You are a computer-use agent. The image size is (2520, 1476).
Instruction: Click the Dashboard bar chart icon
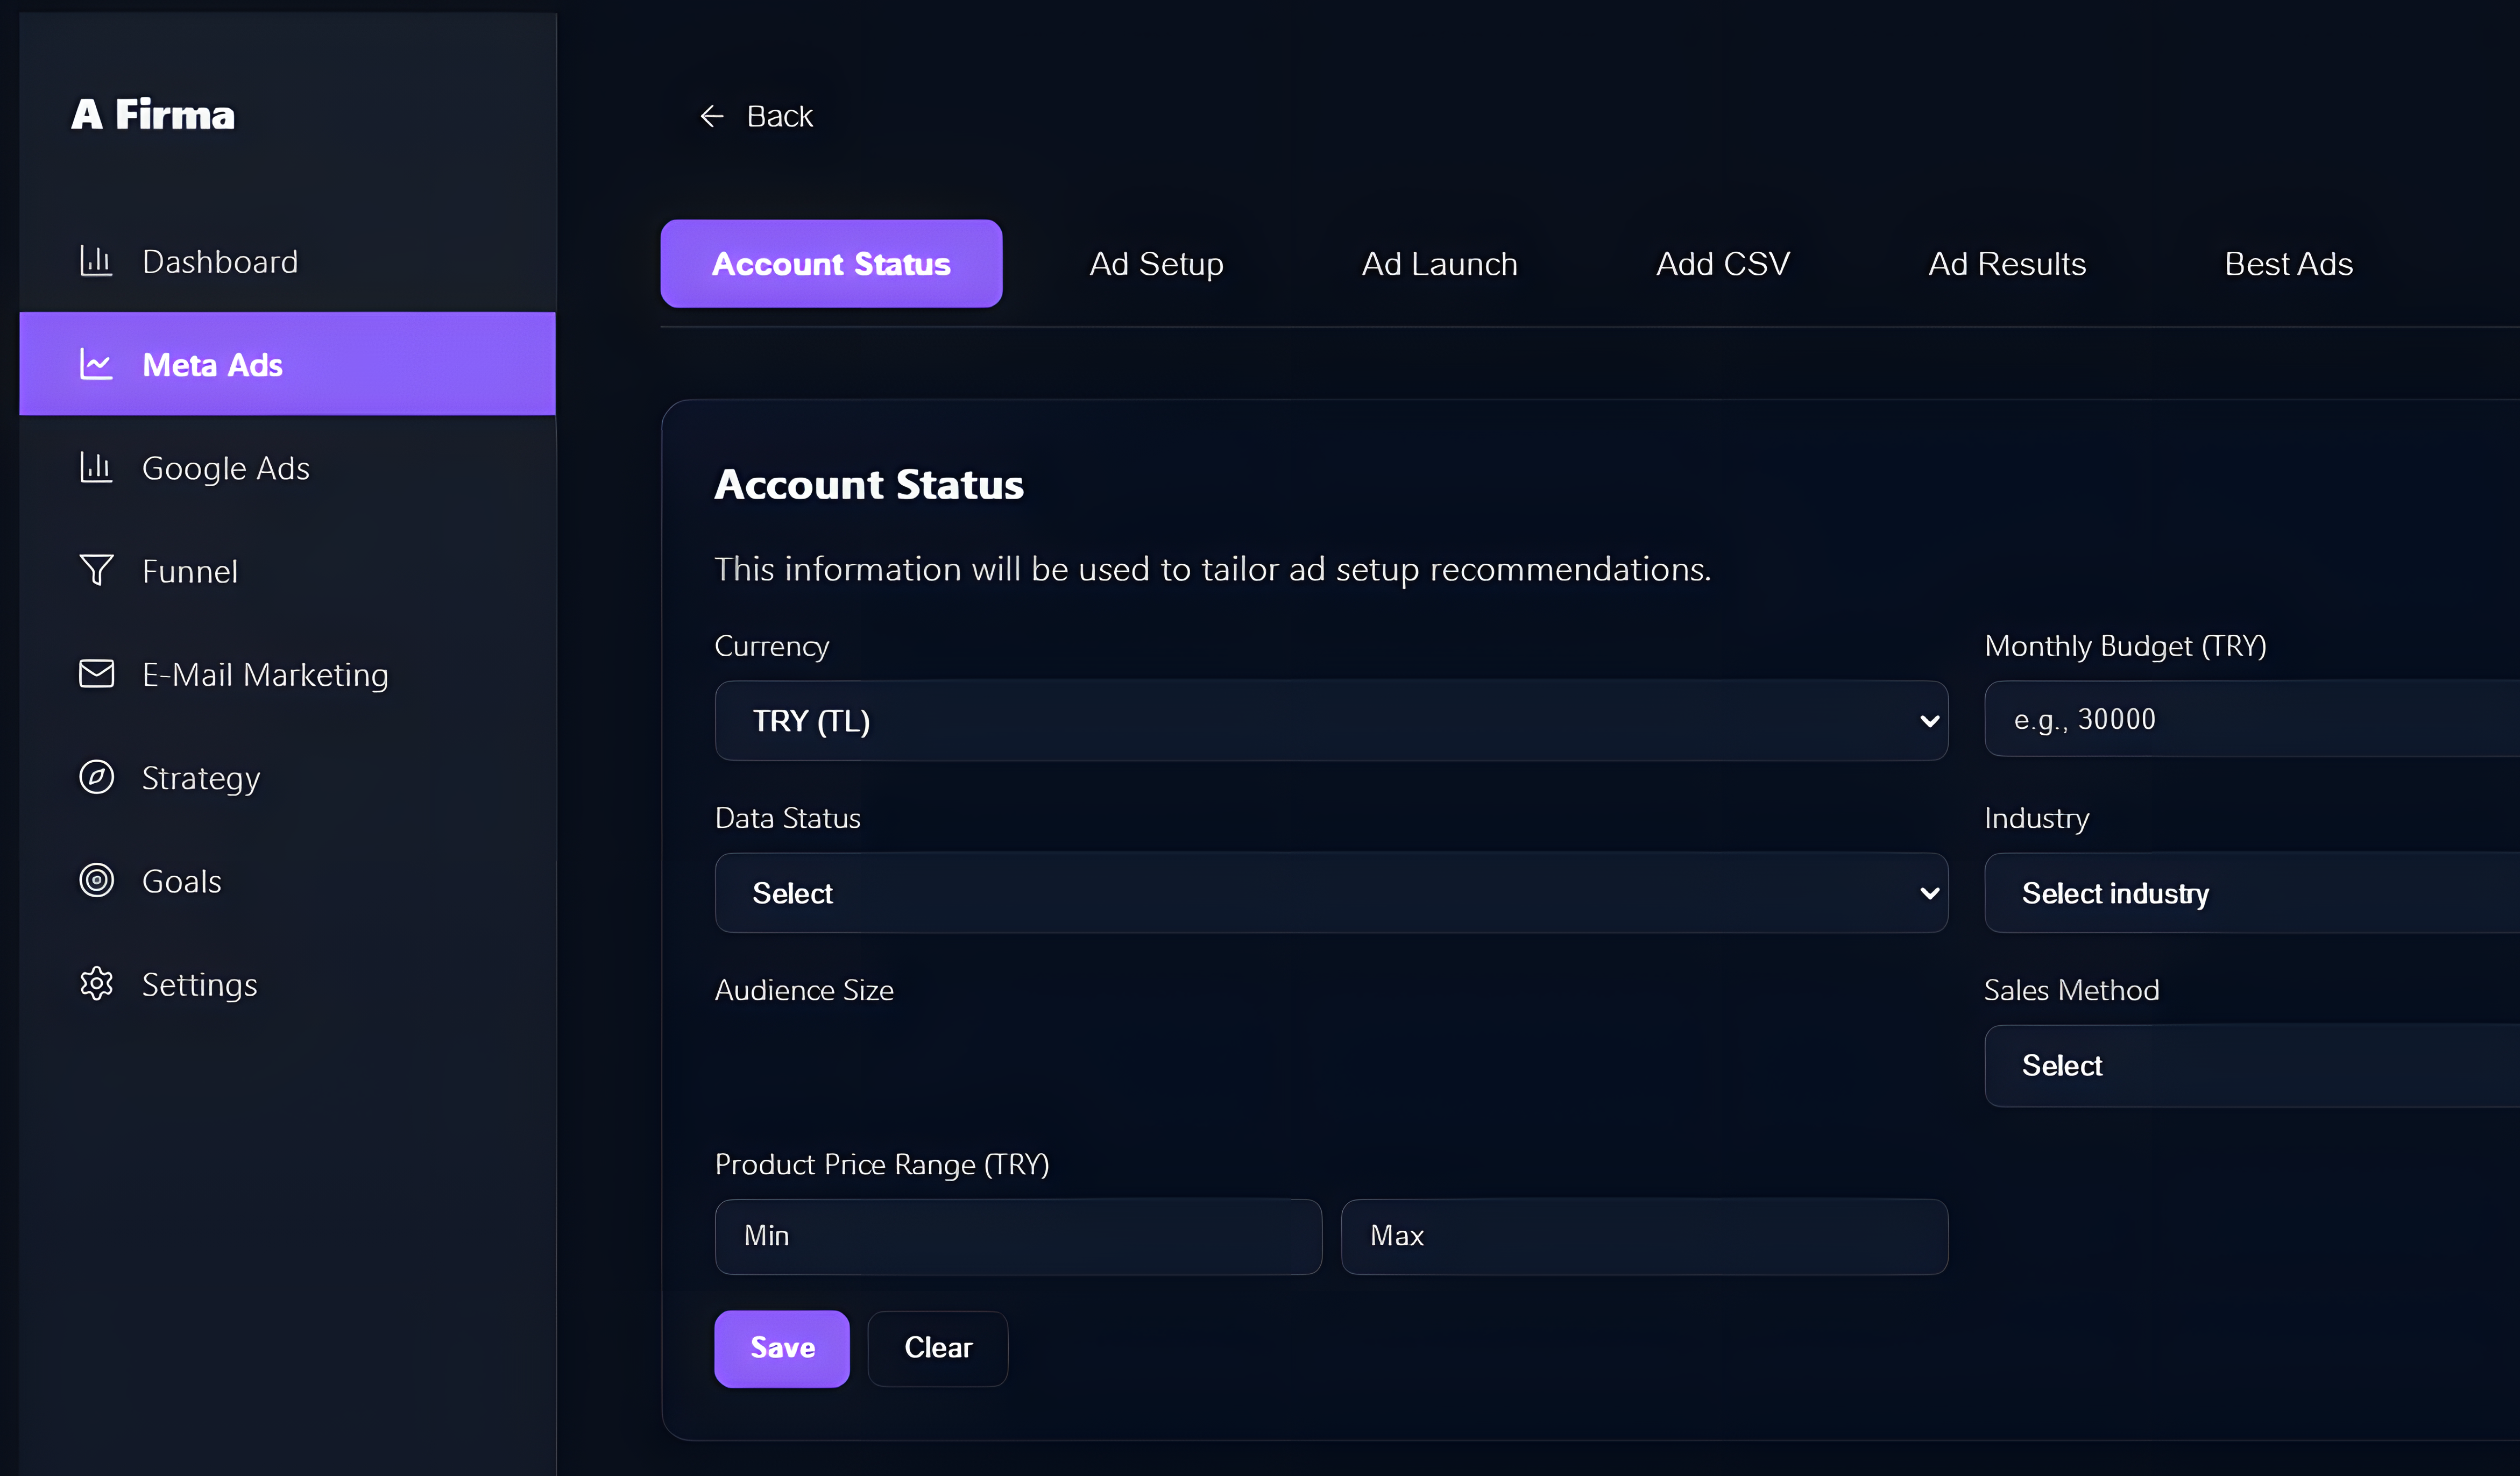pos(96,261)
